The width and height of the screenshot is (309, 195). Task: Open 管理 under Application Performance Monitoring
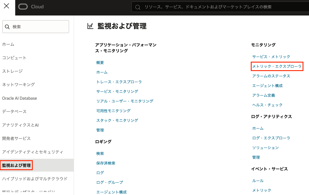pos(100,130)
